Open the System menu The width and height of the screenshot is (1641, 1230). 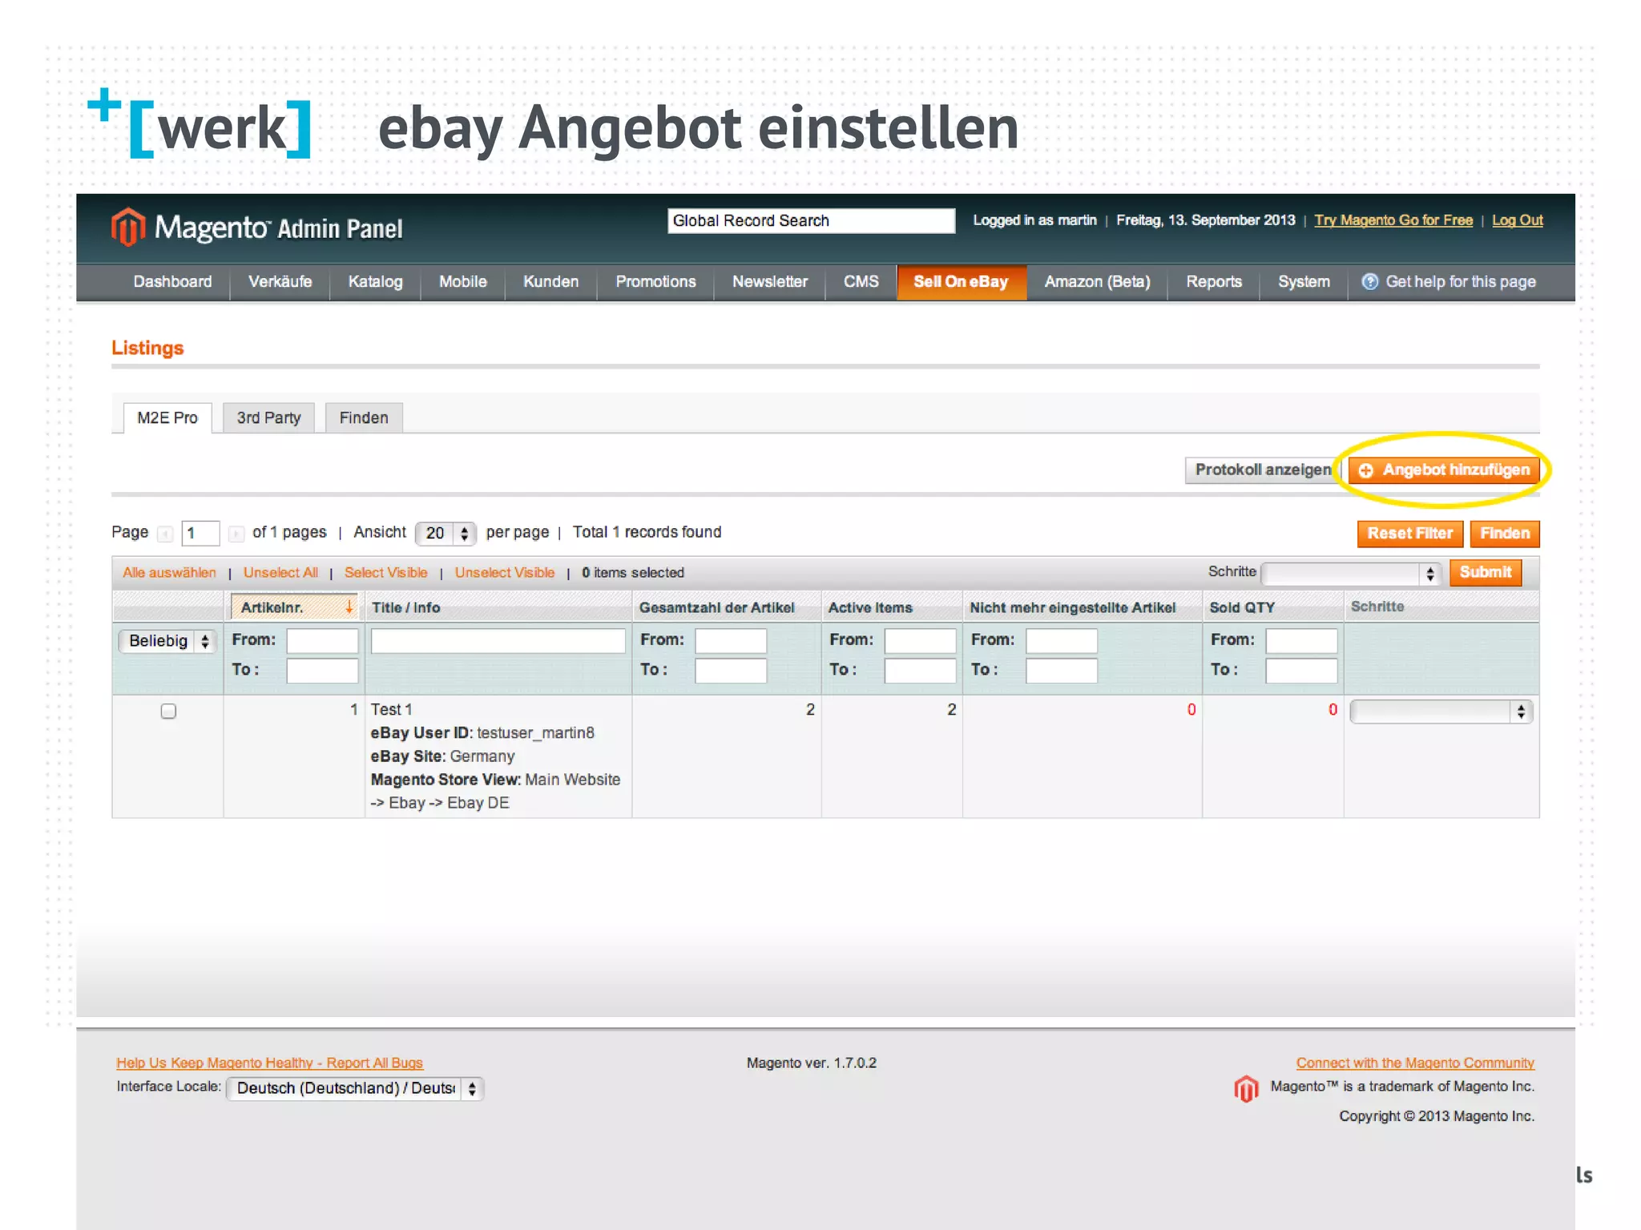click(1303, 282)
